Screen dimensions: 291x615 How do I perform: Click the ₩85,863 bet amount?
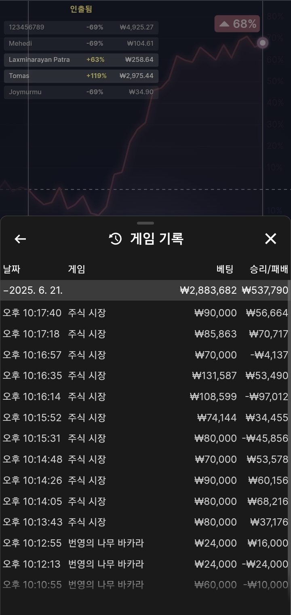(x=216, y=334)
